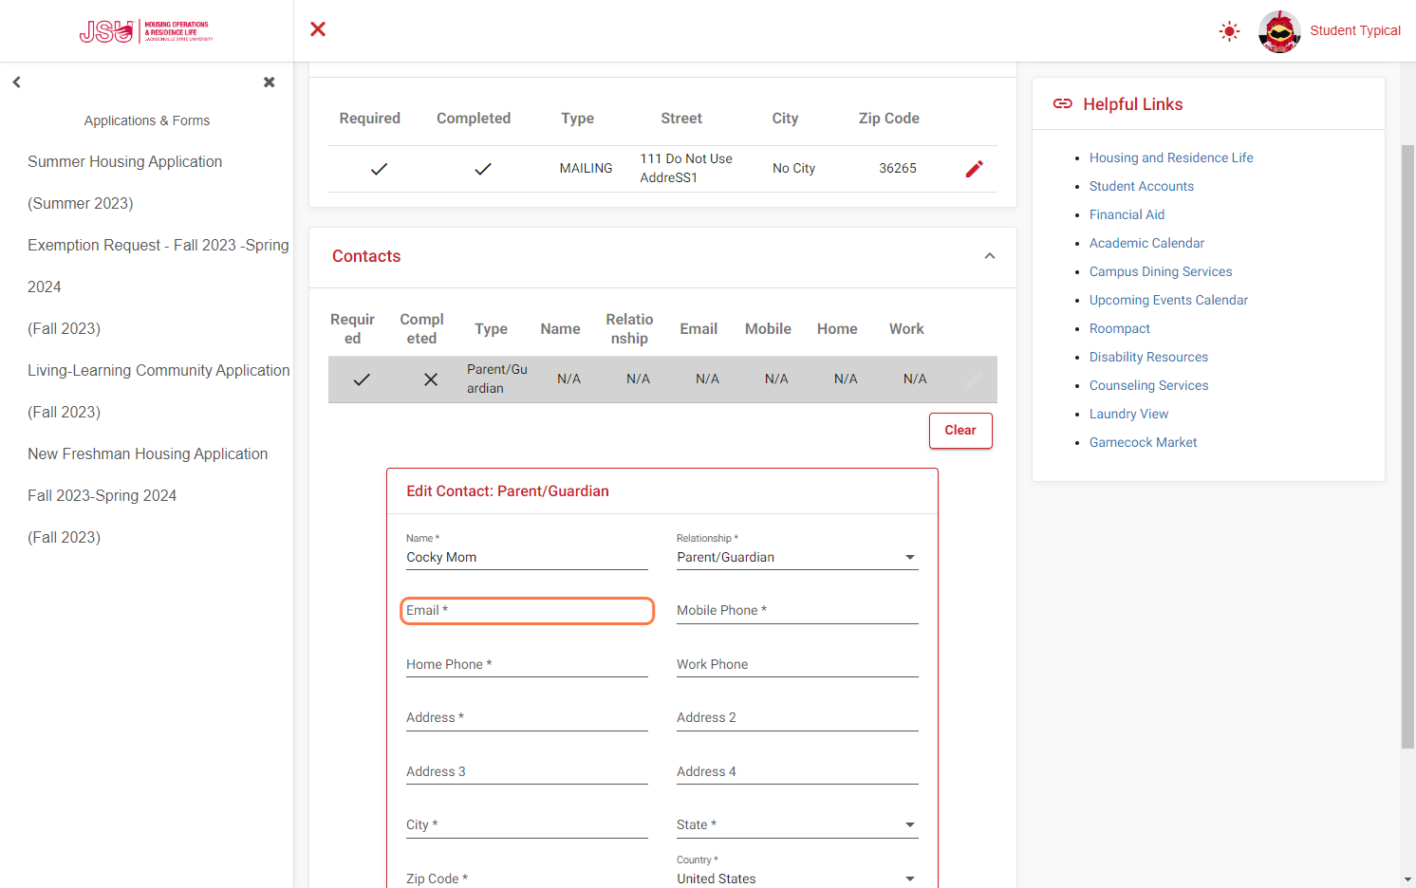1416x888 pixels.
Task: Open Gamecock Market link
Action: [x=1143, y=443]
